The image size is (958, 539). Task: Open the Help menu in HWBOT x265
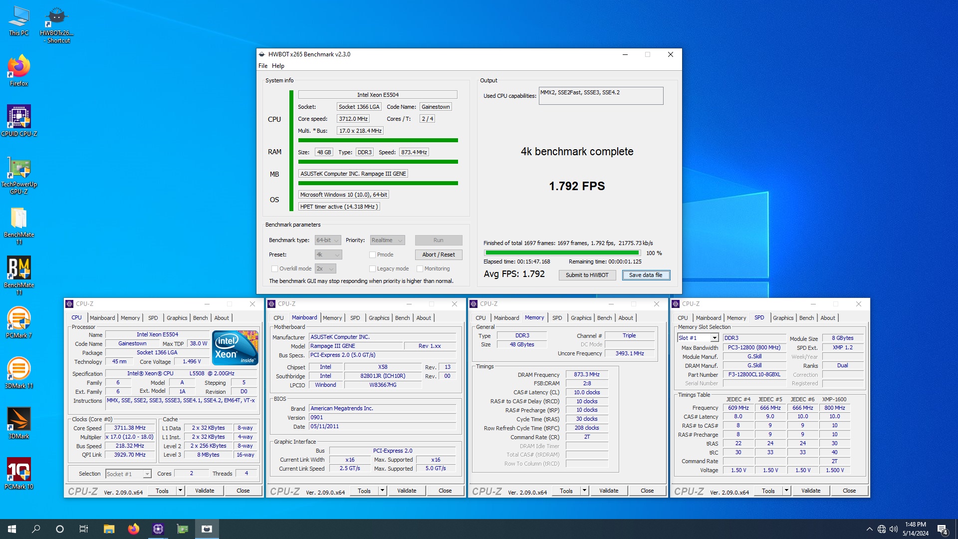(278, 66)
